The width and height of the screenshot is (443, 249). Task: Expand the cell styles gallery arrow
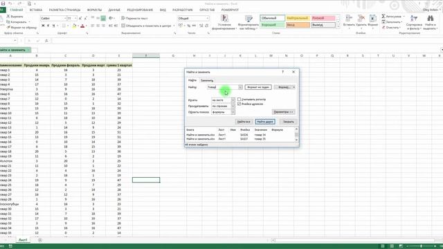[338, 27]
